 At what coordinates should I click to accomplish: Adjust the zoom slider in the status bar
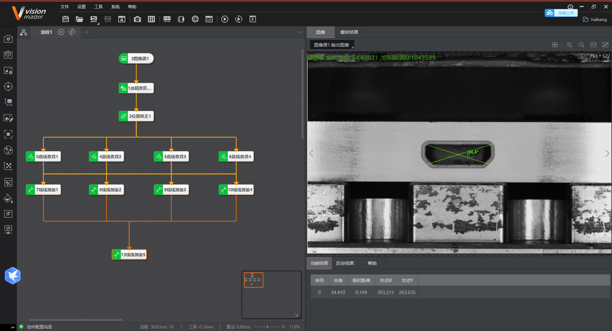(268, 327)
